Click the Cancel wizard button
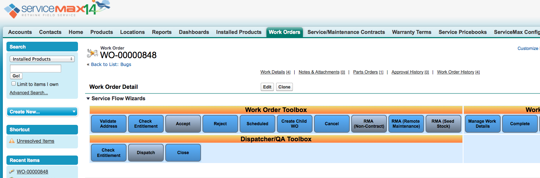540x178 pixels. pos(332,124)
